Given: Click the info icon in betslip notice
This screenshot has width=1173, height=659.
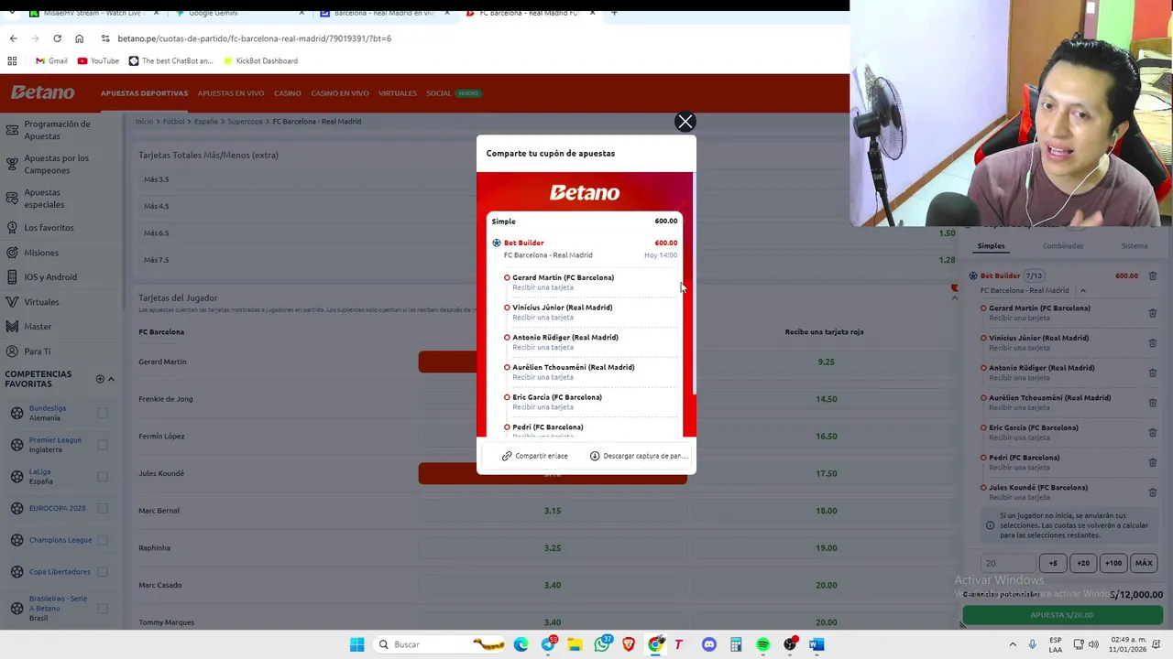Looking at the screenshot, I should 990,525.
